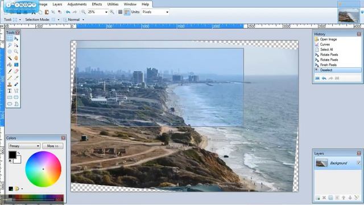Click the Redo arrow in the toolbar
Viewport: 364px width, 205px height.
point(75,12)
